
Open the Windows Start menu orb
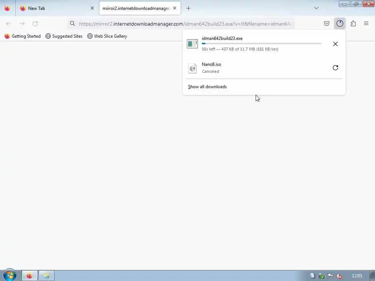pyautogui.click(x=10, y=275)
